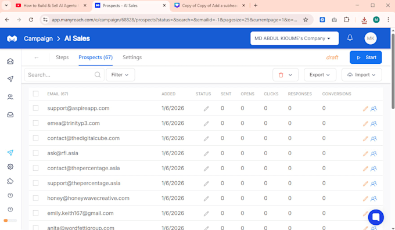Click the orange usage progress bar

(x=10, y=221)
